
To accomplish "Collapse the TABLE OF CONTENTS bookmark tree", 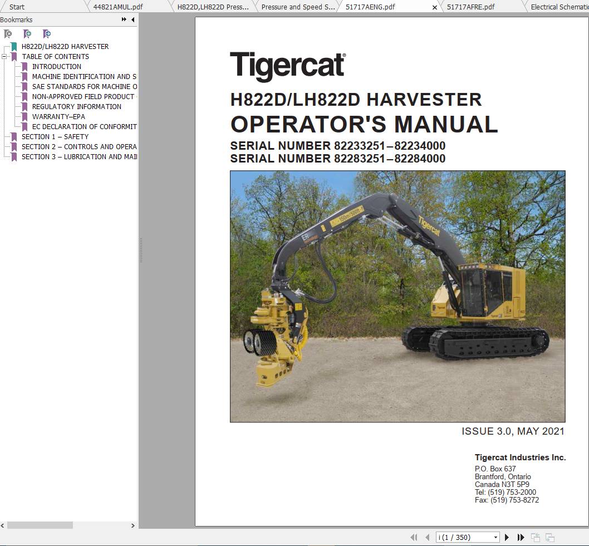I will pos(4,56).
